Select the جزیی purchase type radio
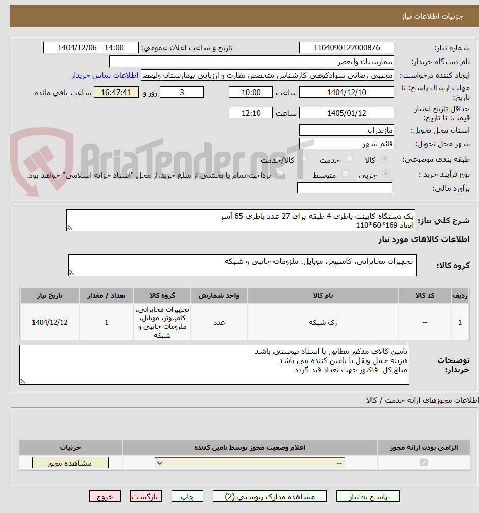 click(386, 174)
